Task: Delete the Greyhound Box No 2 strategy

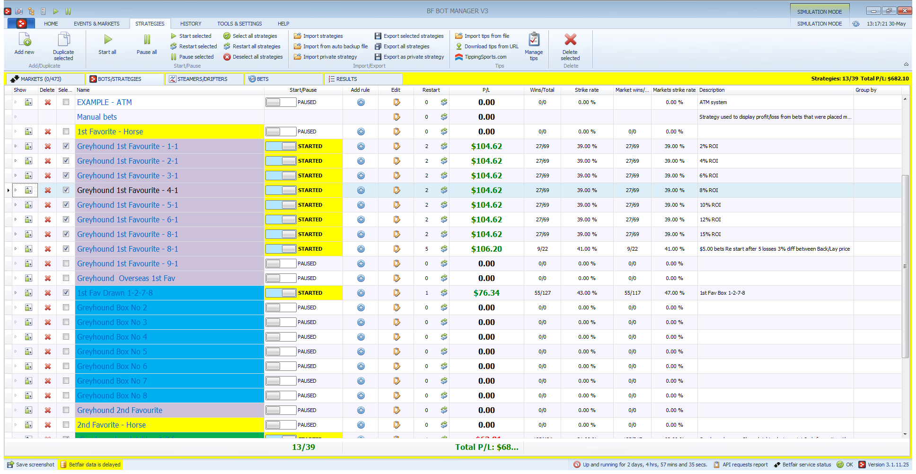Action: (x=48, y=307)
